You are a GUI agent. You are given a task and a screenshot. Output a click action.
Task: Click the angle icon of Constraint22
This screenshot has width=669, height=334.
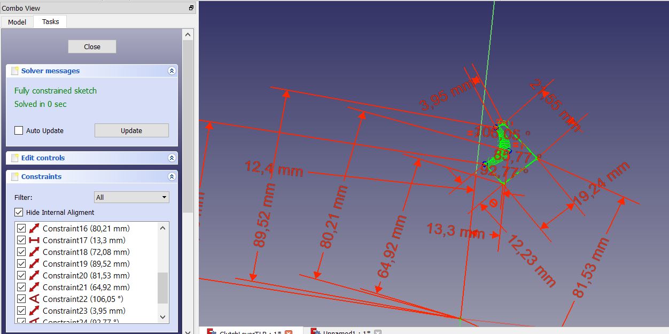(34, 299)
